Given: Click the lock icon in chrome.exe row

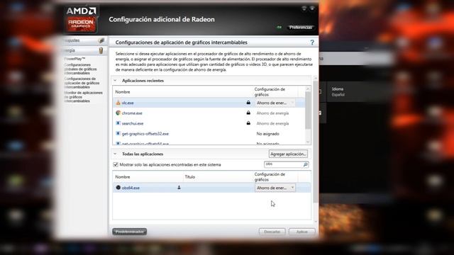Looking at the screenshot, I should [x=248, y=113].
